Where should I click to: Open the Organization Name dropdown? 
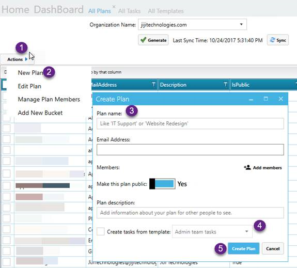pos(241,24)
